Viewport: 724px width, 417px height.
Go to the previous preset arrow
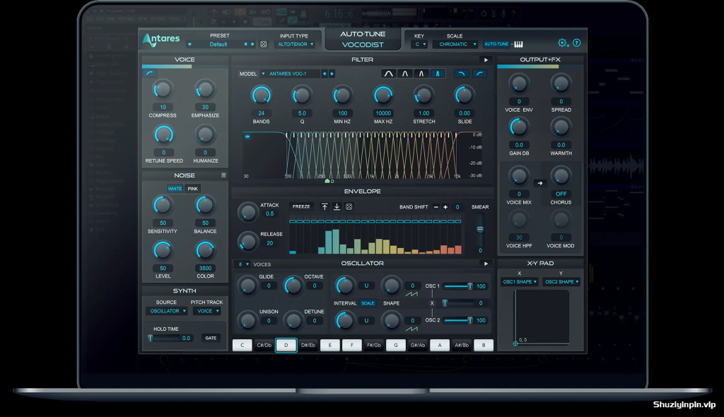[245, 45]
